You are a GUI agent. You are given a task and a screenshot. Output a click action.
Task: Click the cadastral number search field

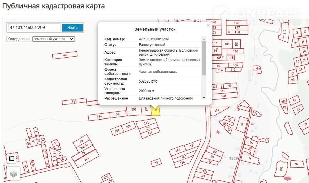34,28
